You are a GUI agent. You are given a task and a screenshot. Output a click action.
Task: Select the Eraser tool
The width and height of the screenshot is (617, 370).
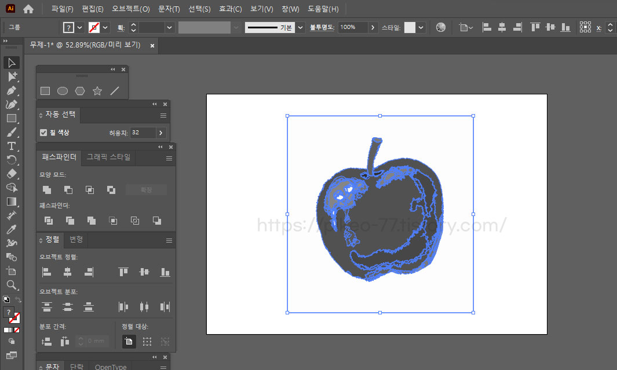[x=12, y=173]
